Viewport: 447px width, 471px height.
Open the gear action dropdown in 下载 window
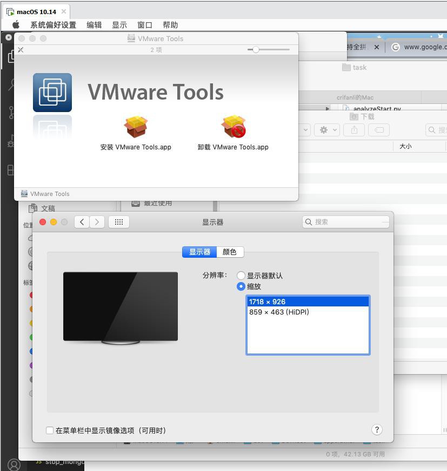point(327,130)
